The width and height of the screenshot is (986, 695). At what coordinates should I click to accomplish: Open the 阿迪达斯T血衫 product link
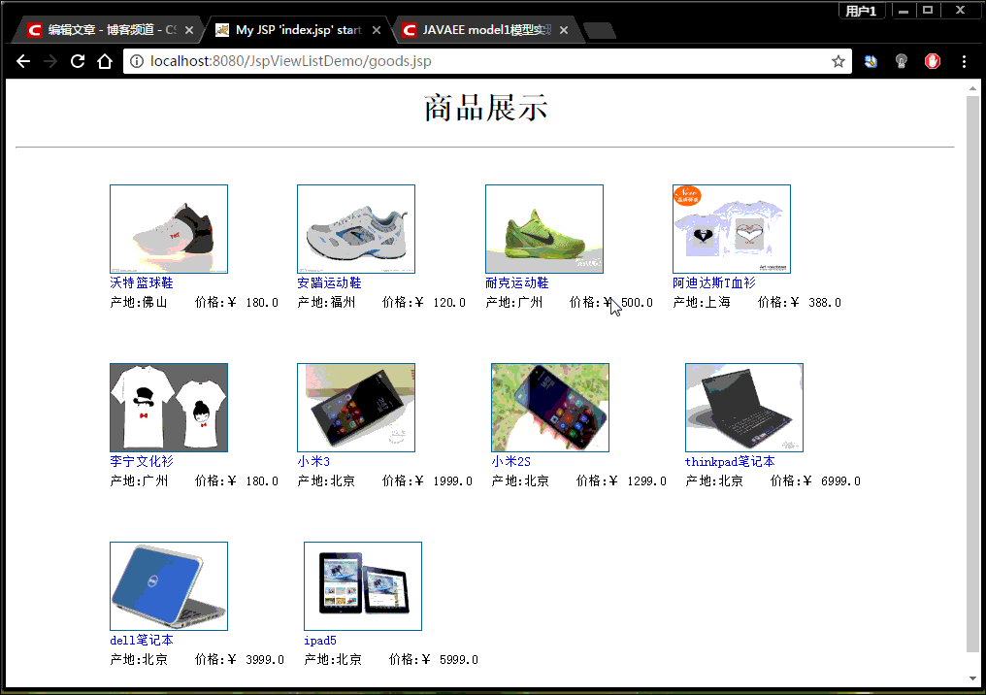pos(713,283)
